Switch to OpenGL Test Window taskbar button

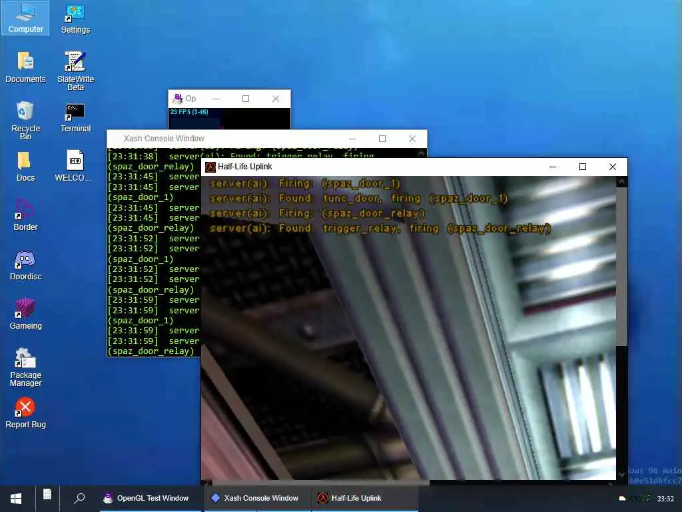[x=150, y=498]
